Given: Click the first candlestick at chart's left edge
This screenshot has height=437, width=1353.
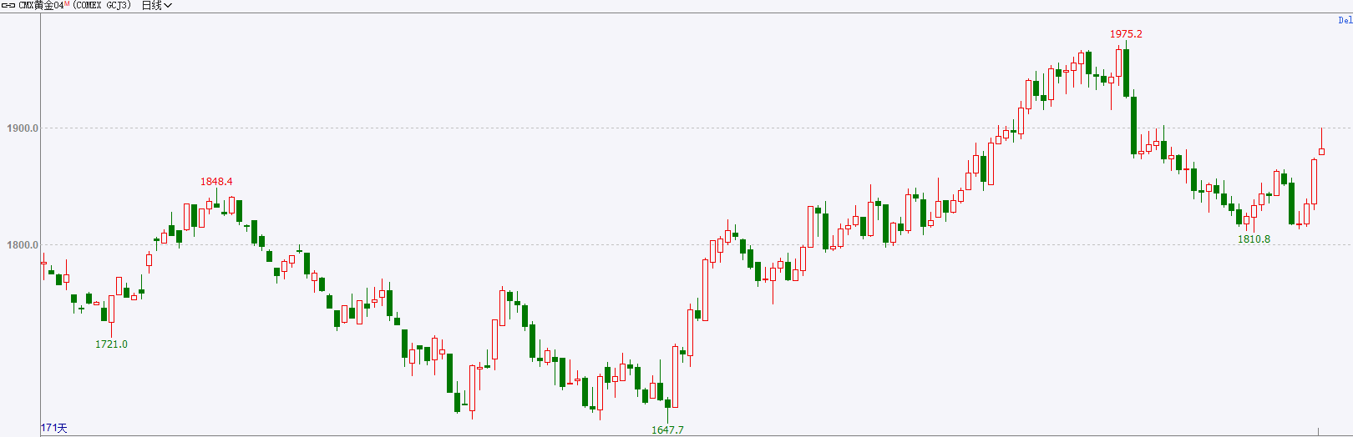Looking at the screenshot, I should coord(43,264).
